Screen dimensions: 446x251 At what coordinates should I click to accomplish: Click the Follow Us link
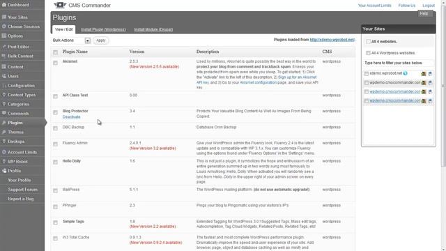point(407,6)
